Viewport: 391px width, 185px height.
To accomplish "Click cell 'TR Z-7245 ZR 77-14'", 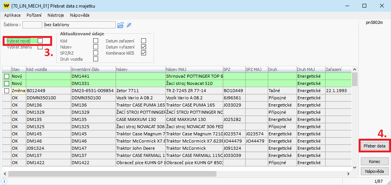I will [194, 91].
